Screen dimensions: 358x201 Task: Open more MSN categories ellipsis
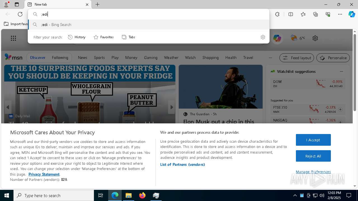tap(270, 58)
